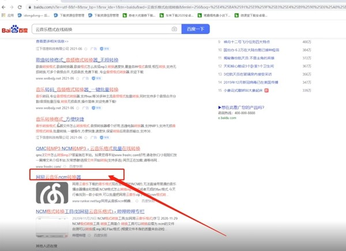Open result NCM格式转换工具 哔哩哔哩专栏
The height and width of the screenshot is (251, 346).
pos(90,212)
